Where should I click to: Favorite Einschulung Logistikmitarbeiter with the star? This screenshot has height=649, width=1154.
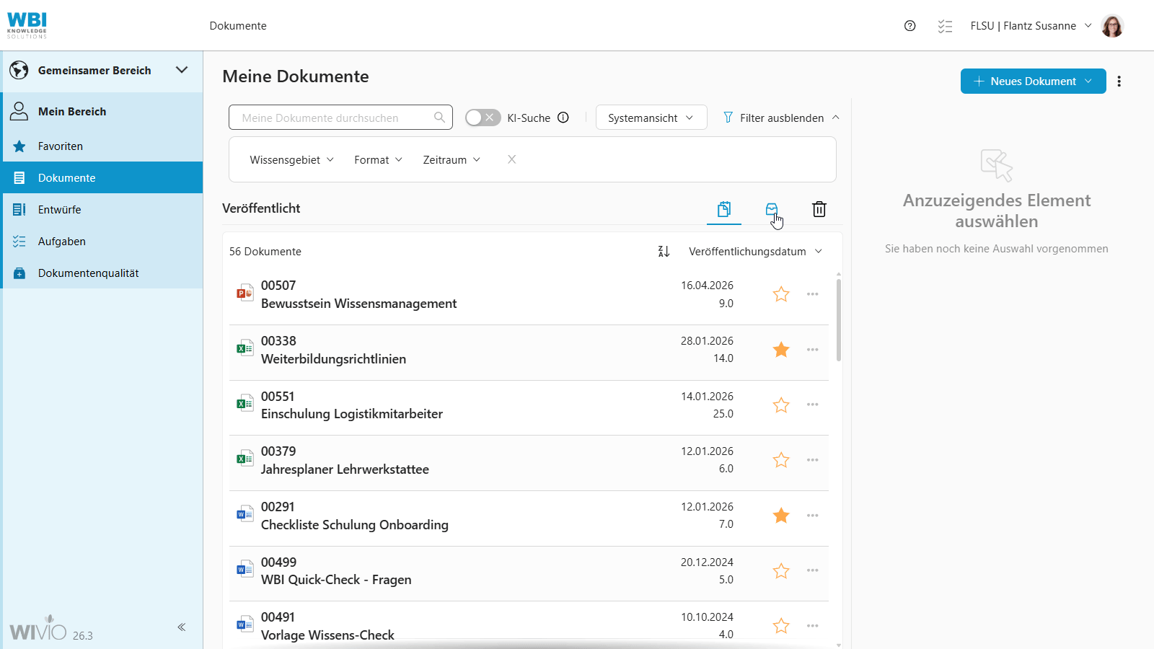tap(781, 405)
